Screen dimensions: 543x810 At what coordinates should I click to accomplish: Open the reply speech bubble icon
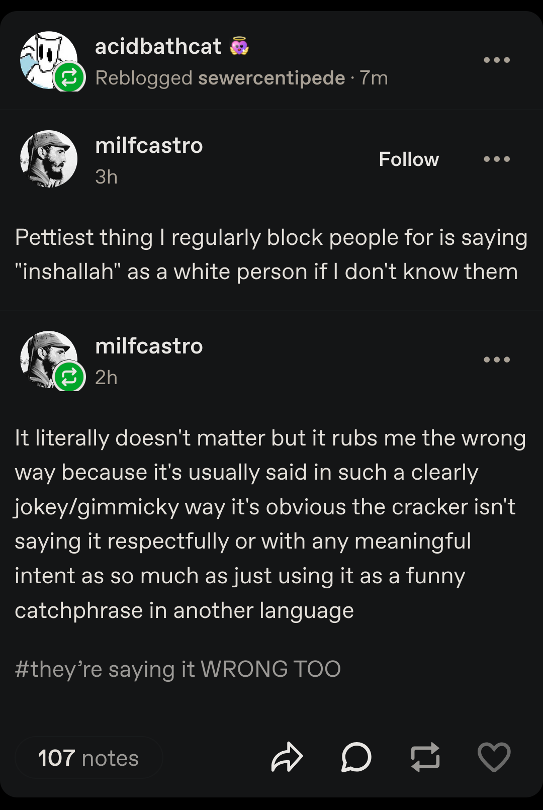(x=356, y=757)
